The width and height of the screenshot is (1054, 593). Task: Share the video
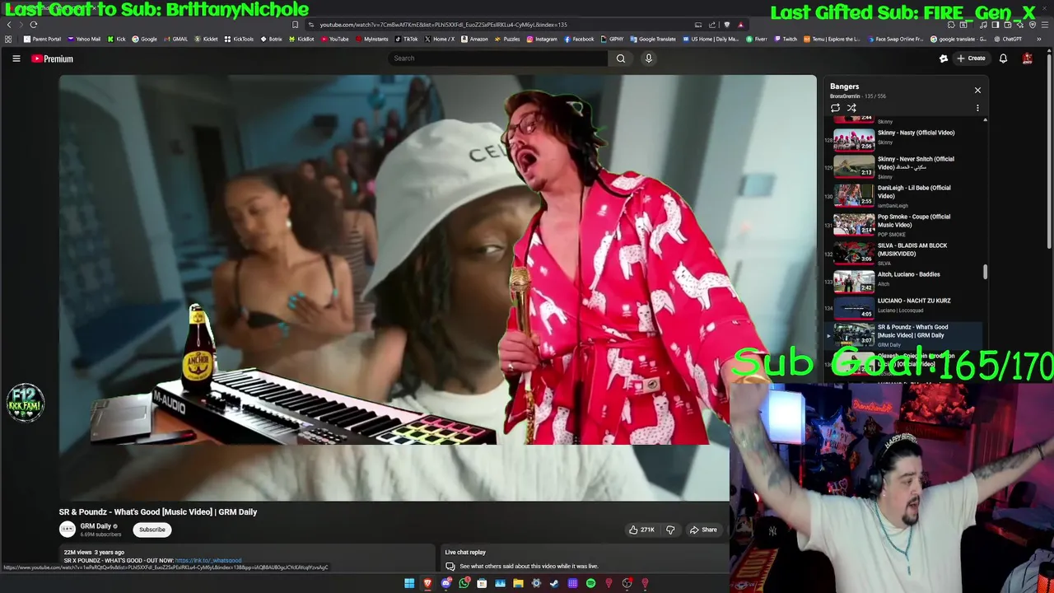pos(703,530)
